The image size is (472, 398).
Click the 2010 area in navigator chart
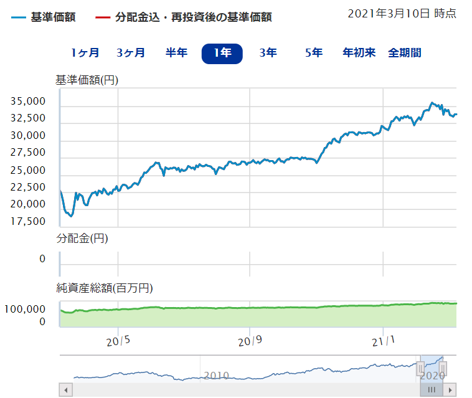216,376
